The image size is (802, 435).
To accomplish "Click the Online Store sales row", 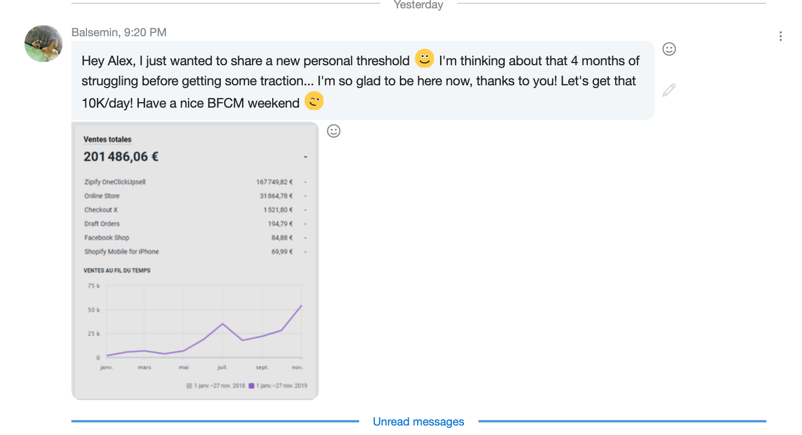I will point(102,196).
